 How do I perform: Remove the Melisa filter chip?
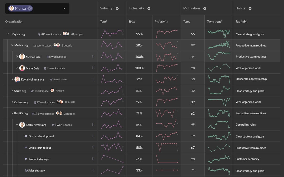pos(30,8)
